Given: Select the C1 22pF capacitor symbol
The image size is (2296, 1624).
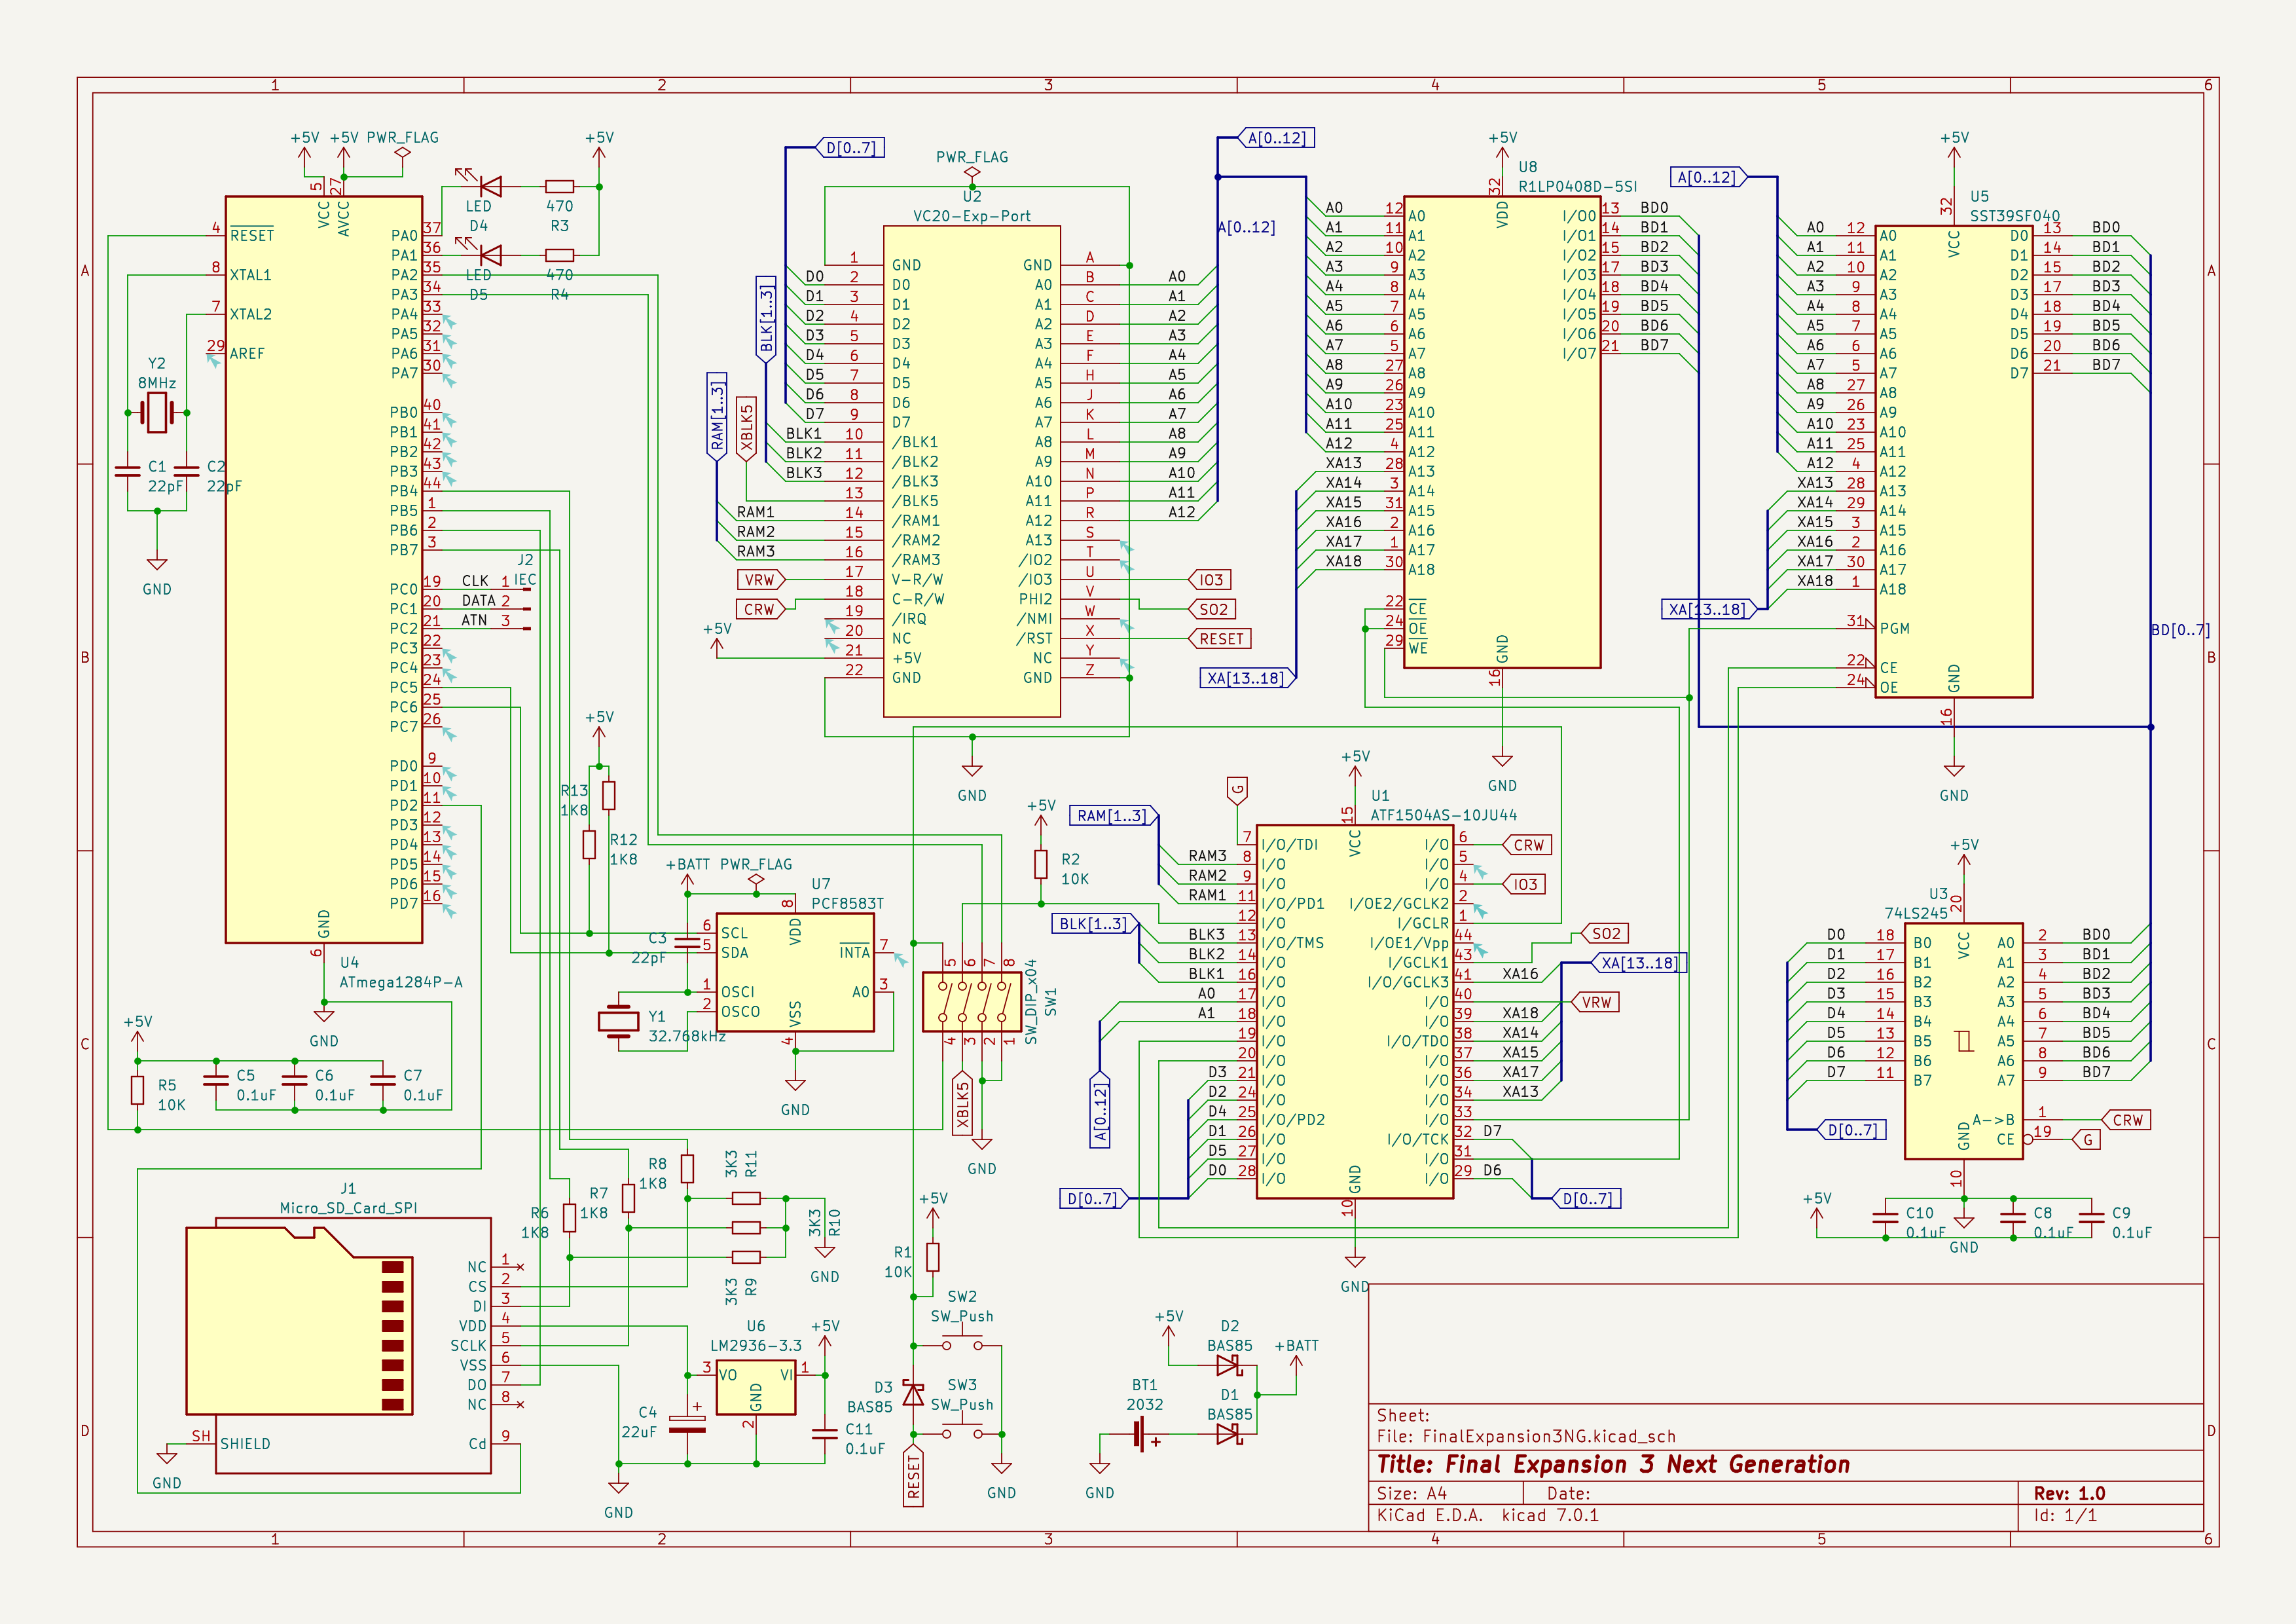Looking at the screenshot, I should pos(128,471).
